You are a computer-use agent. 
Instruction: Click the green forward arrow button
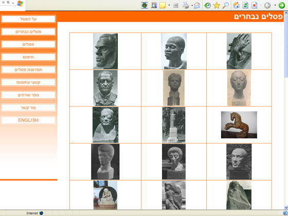[x=282, y=5]
